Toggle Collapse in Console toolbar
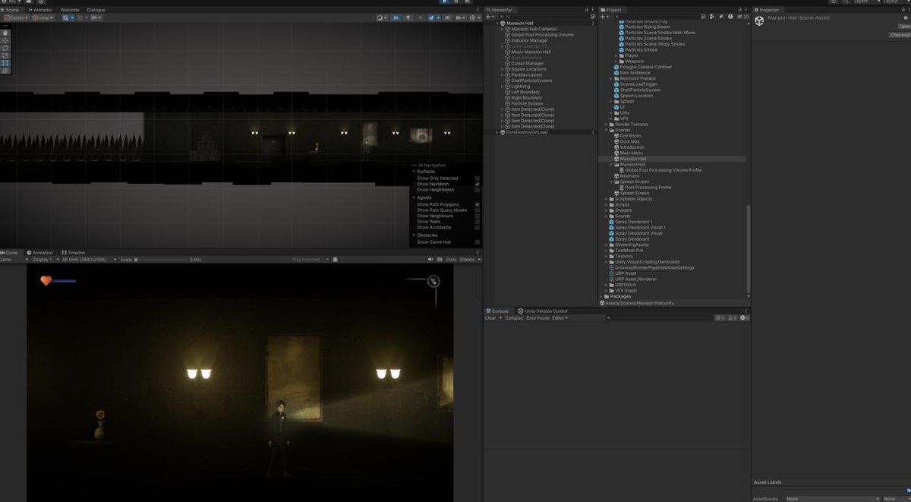The image size is (911, 502). (514, 318)
